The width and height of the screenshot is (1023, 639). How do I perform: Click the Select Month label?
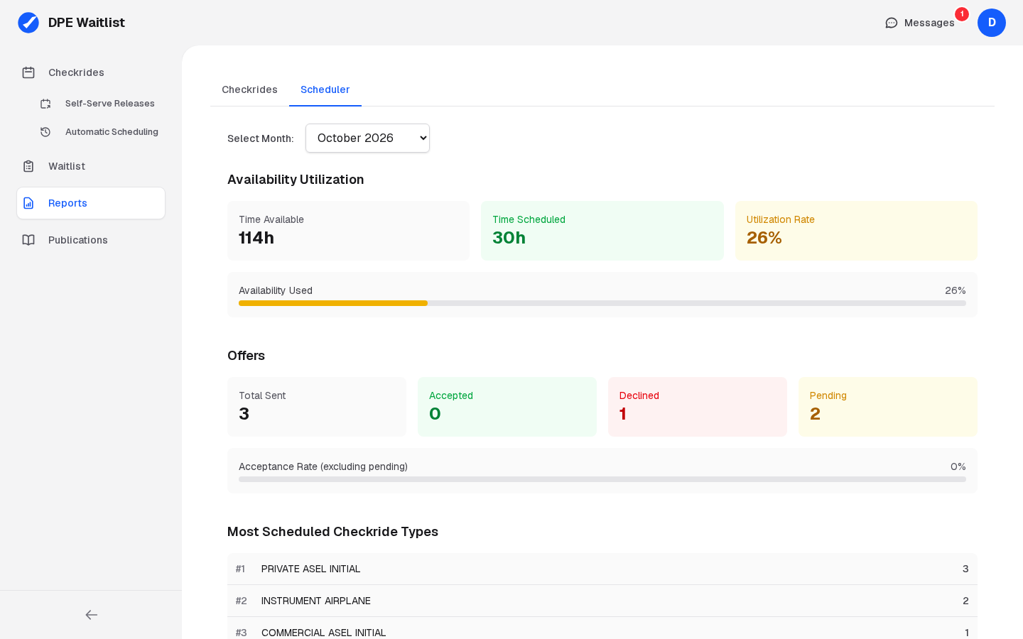(x=260, y=138)
